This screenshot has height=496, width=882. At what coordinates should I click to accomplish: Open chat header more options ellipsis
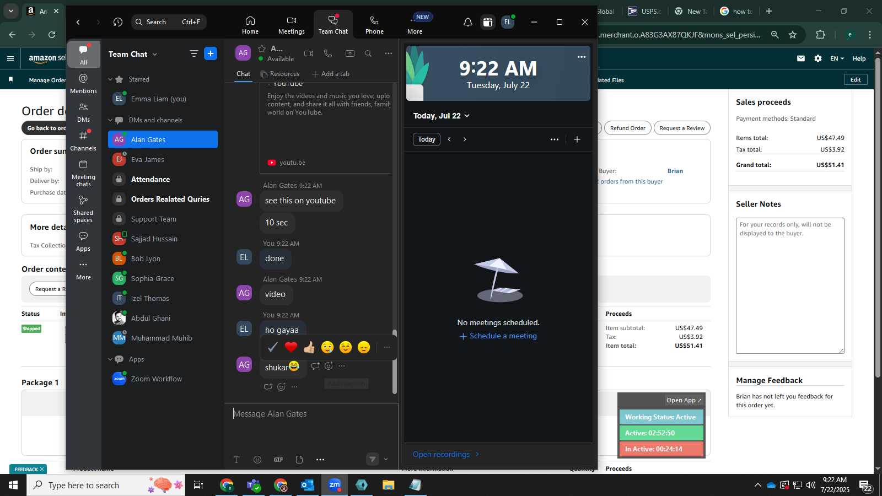tap(389, 53)
